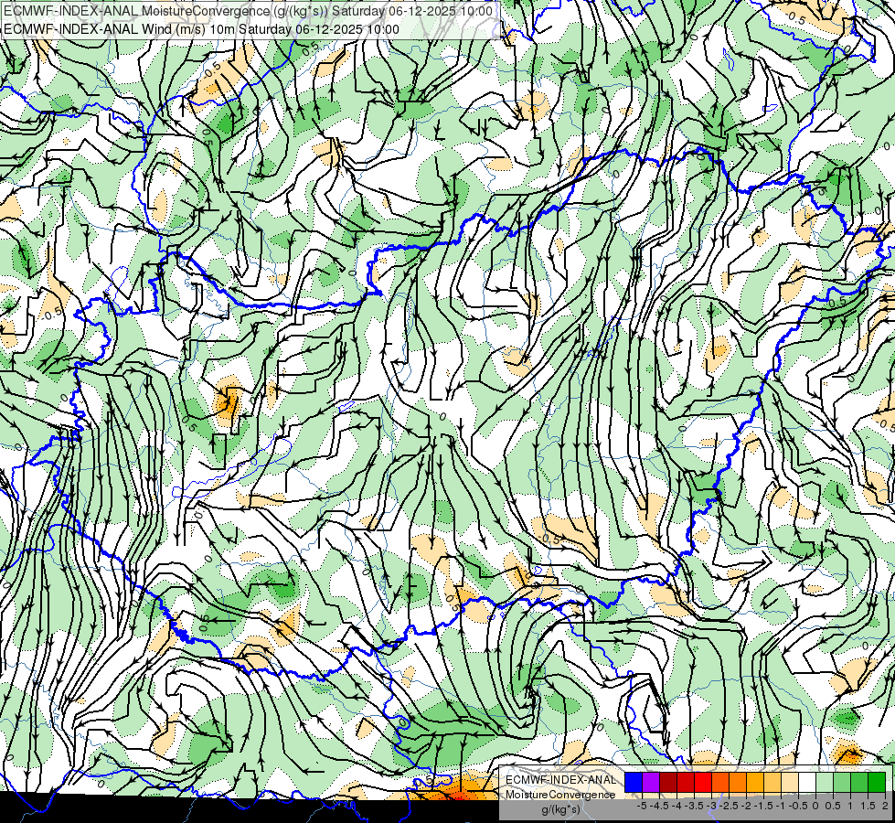The height and width of the screenshot is (823, 895).
Task: Click the MoistureConvergence title line at top
Action: pos(248,11)
